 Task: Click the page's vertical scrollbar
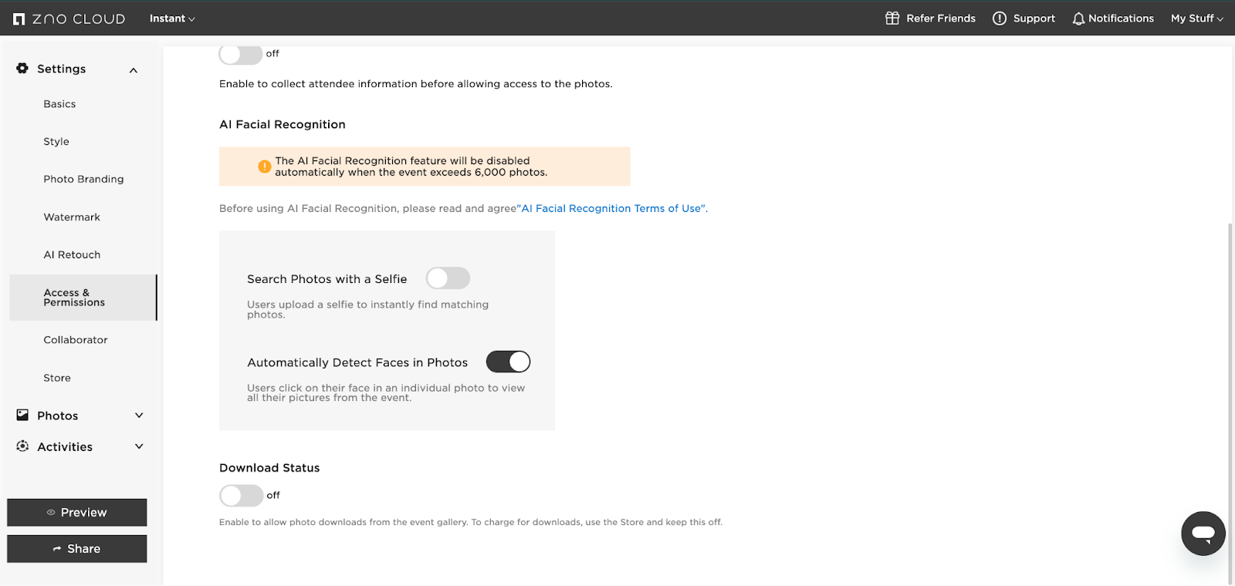tap(1230, 401)
